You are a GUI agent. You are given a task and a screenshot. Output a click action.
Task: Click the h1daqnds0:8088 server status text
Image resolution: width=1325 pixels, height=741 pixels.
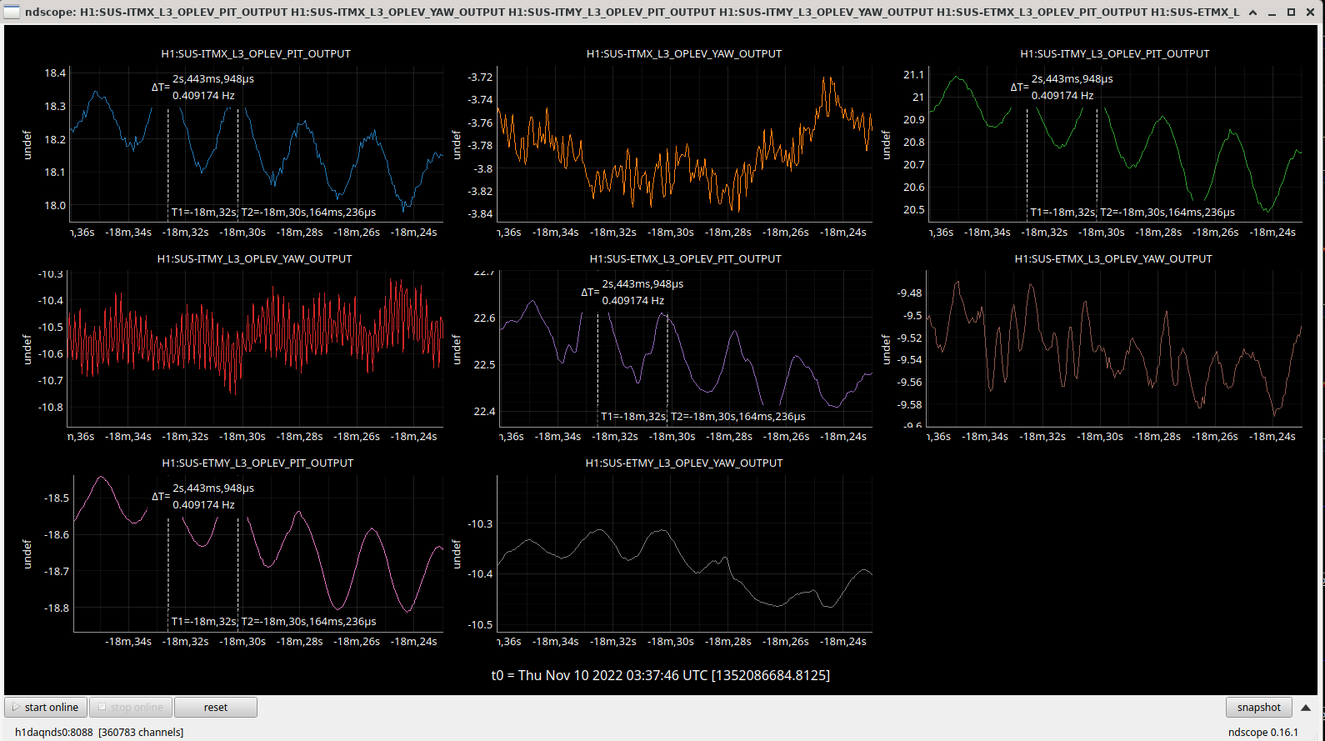54,732
